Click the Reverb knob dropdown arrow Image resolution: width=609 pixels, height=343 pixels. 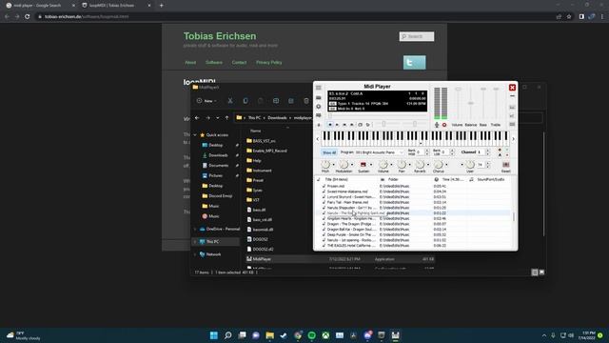coord(428,165)
